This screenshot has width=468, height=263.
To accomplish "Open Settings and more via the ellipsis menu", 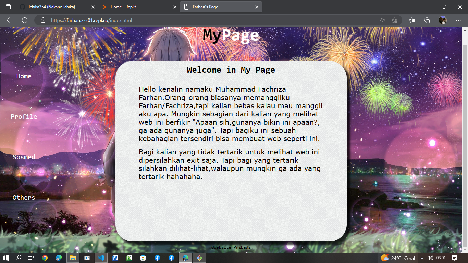I will [x=458, y=20].
